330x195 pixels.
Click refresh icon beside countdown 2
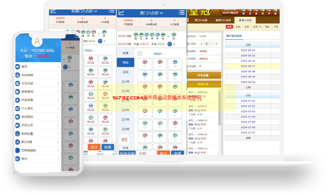pos(65,67)
